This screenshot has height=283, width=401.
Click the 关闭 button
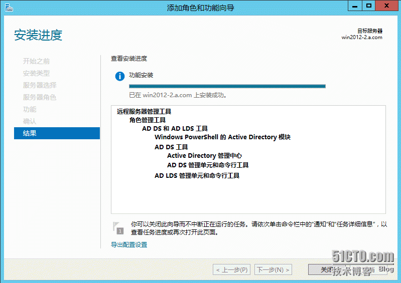coord(327,270)
